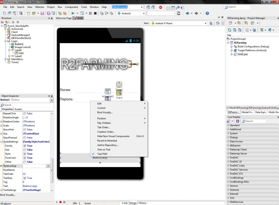Screen dimensions: 279x205
Task: Switch to the Events tab
Action: [x=18, y=109]
